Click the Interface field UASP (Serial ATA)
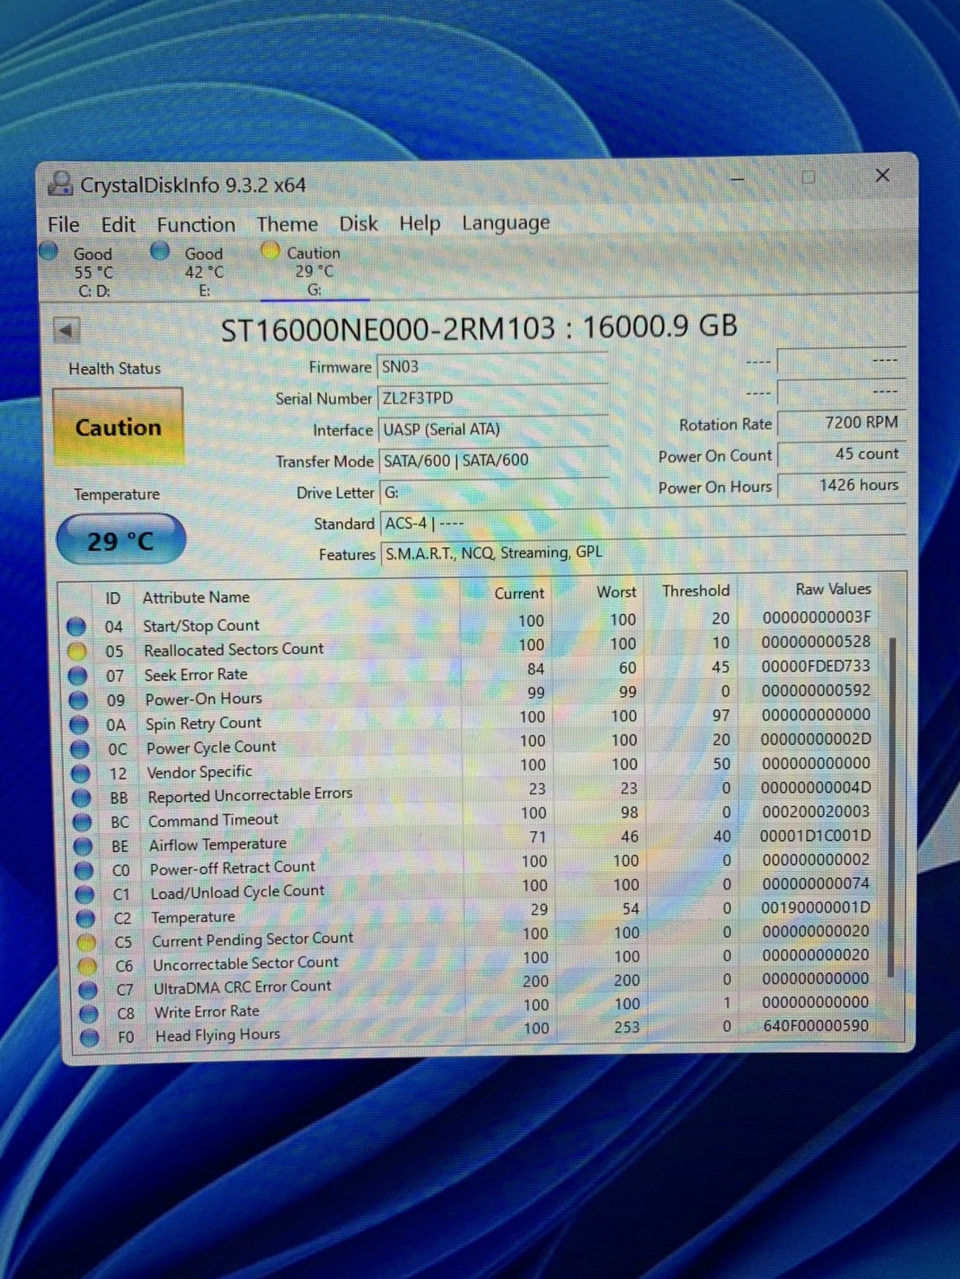The width and height of the screenshot is (960, 1279). pyautogui.click(x=492, y=430)
